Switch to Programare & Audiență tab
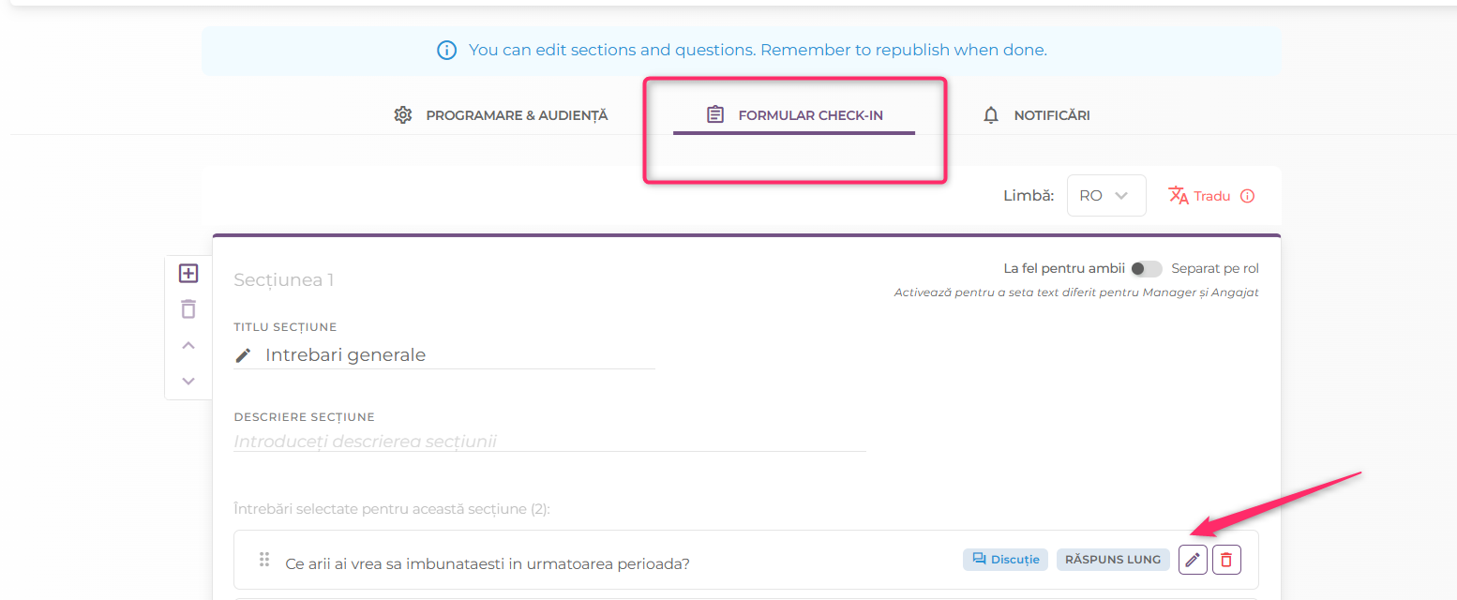1457x600 pixels. (501, 115)
